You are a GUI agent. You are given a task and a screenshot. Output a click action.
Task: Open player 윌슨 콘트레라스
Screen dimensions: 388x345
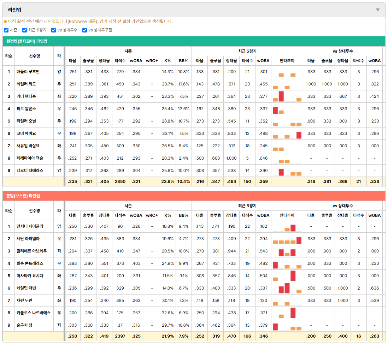[30, 263]
